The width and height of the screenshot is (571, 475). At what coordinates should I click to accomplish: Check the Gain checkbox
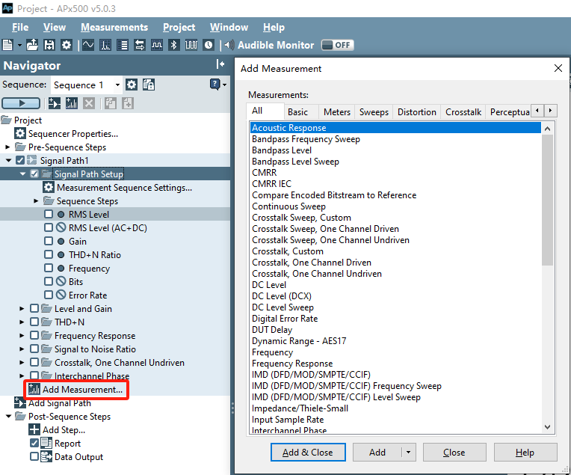49,241
